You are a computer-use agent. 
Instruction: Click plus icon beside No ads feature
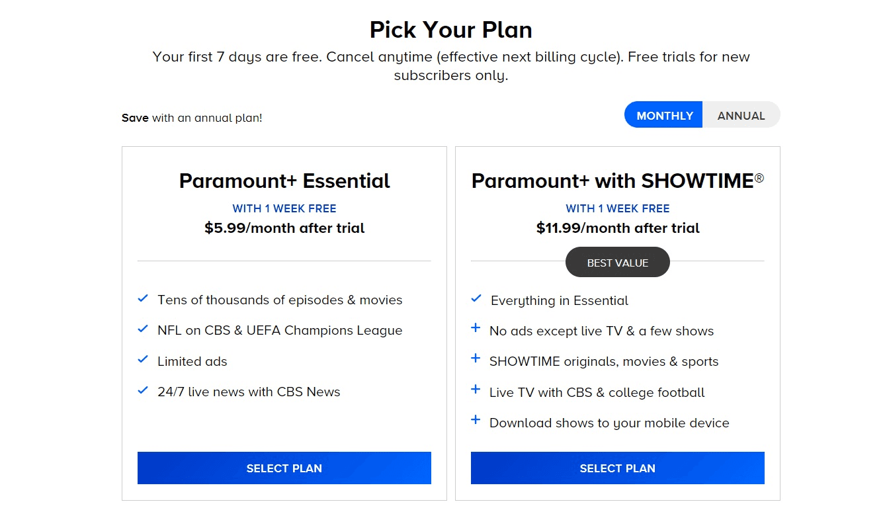tap(476, 329)
